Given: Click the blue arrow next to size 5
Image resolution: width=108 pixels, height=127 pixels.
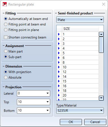Looking at the screenshot, I should [59, 53].
